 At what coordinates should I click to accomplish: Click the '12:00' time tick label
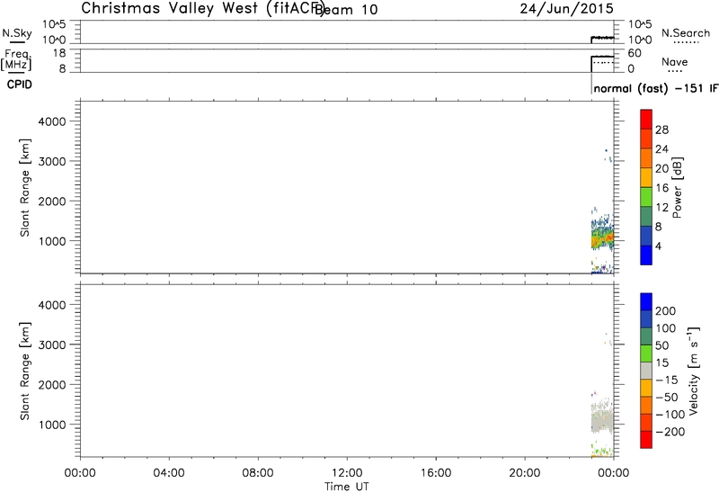[347, 473]
